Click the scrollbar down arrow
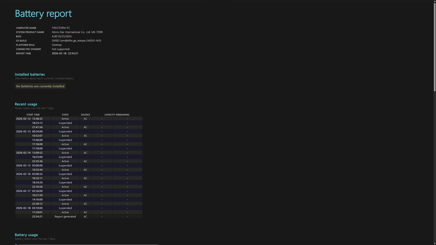 click(434, 243)
